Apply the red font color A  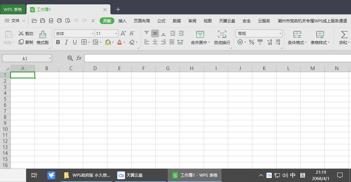coord(119,42)
